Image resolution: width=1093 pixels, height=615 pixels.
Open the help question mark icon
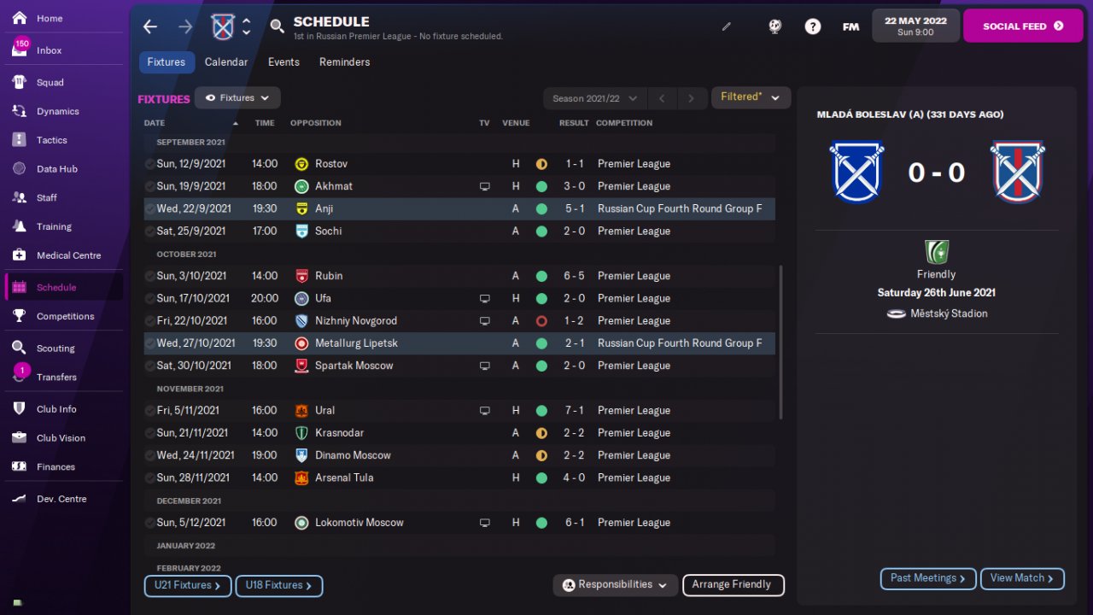point(813,26)
